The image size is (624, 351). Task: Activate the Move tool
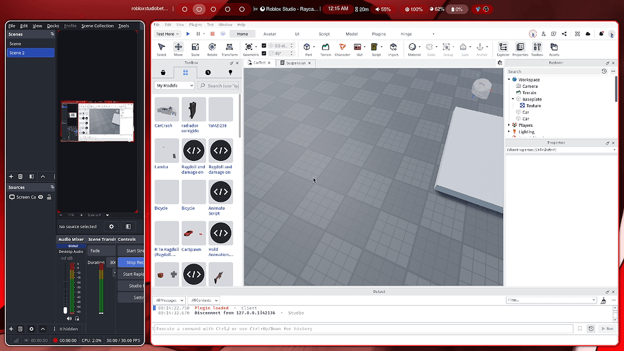coord(179,49)
